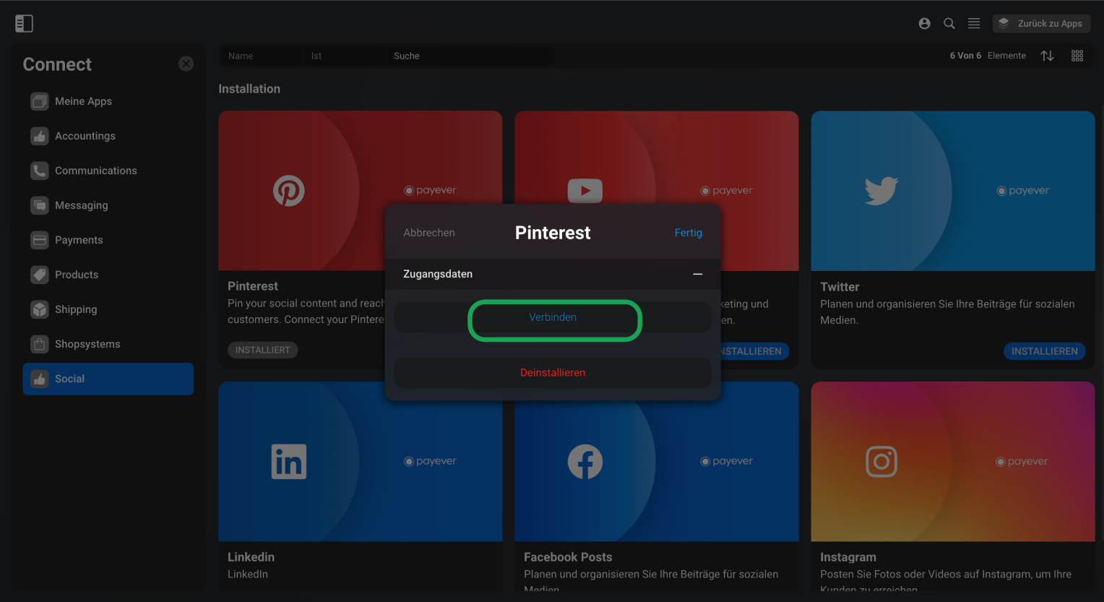Screen dimensions: 1104x602
Task: Open the Social category
Action: coord(108,379)
